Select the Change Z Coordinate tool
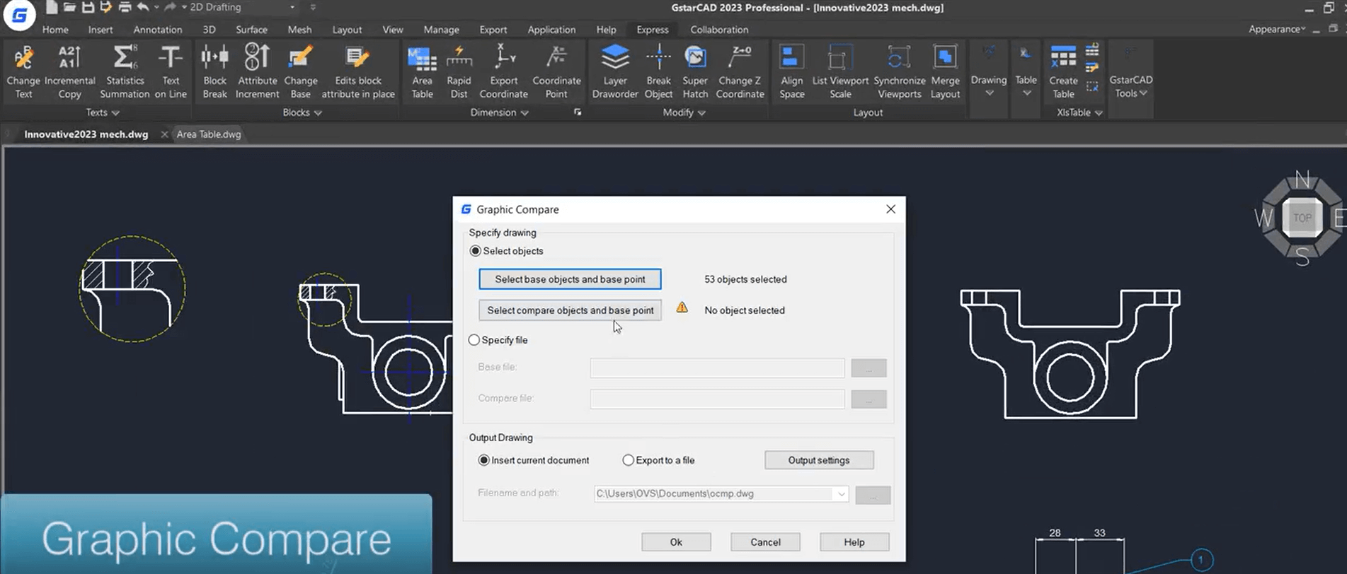 click(740, 71)
